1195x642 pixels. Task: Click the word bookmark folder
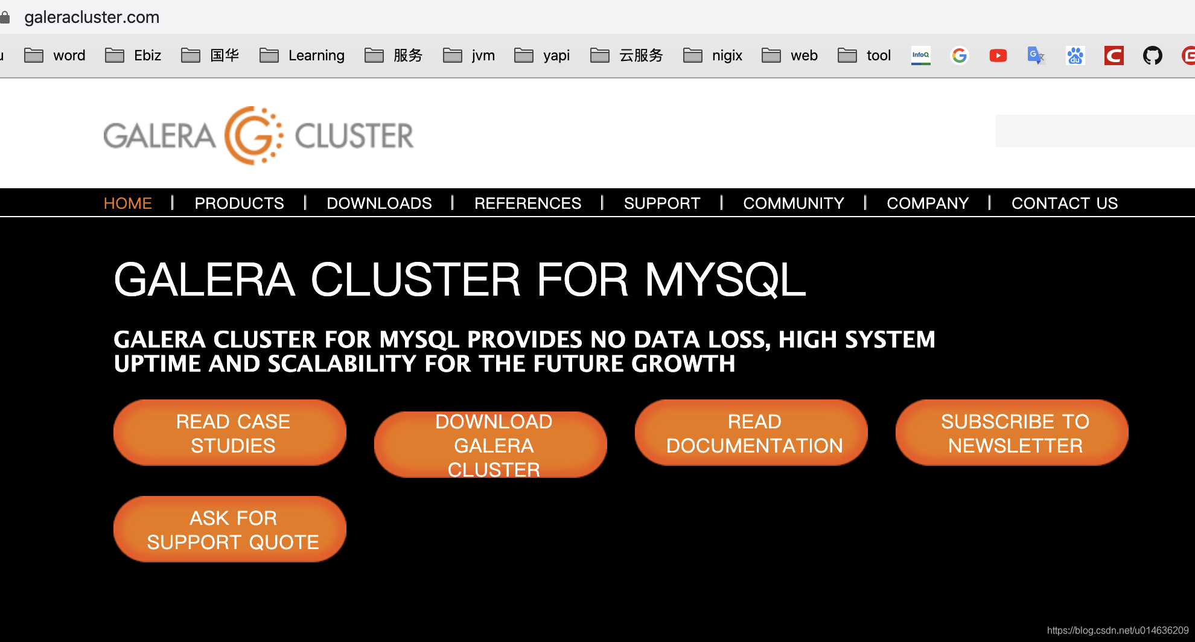point(55,56)
